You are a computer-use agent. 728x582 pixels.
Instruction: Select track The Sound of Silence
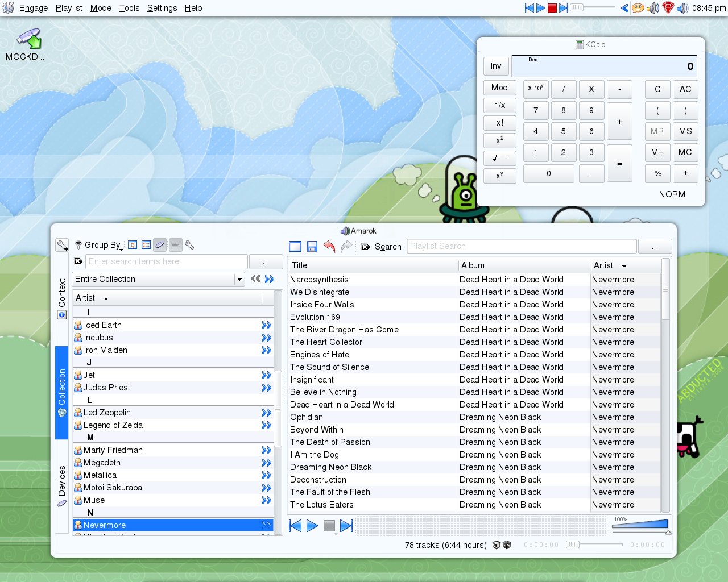329,367
